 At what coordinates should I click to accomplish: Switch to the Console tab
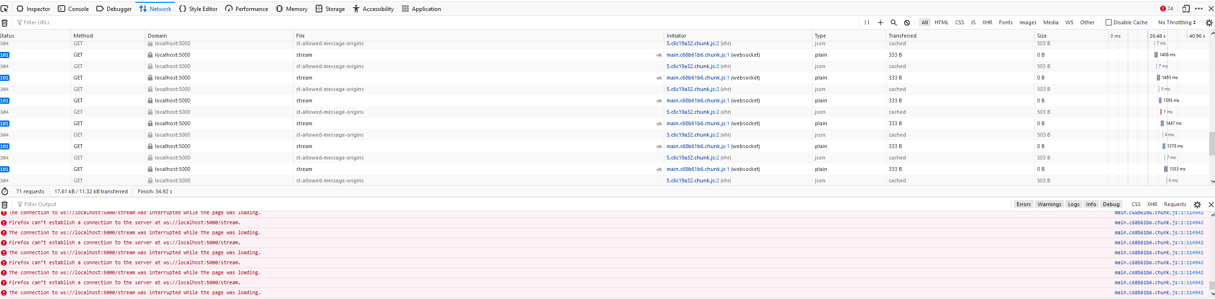[x=73, y=9]
